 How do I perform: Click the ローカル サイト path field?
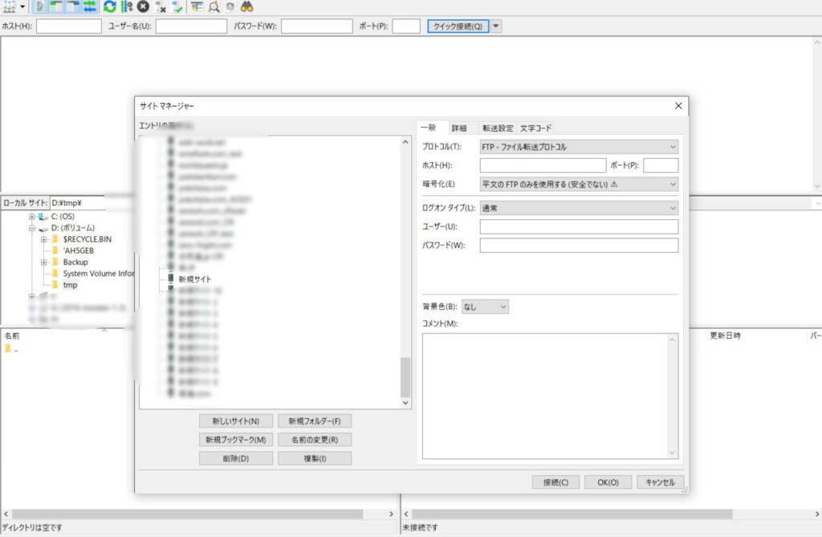tap(92, 203)
